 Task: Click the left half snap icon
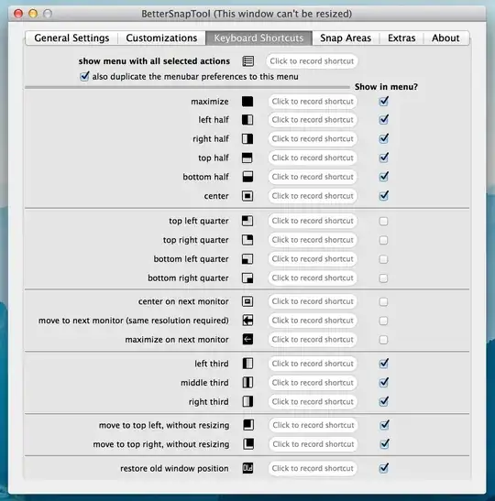(x=247, y=120)
